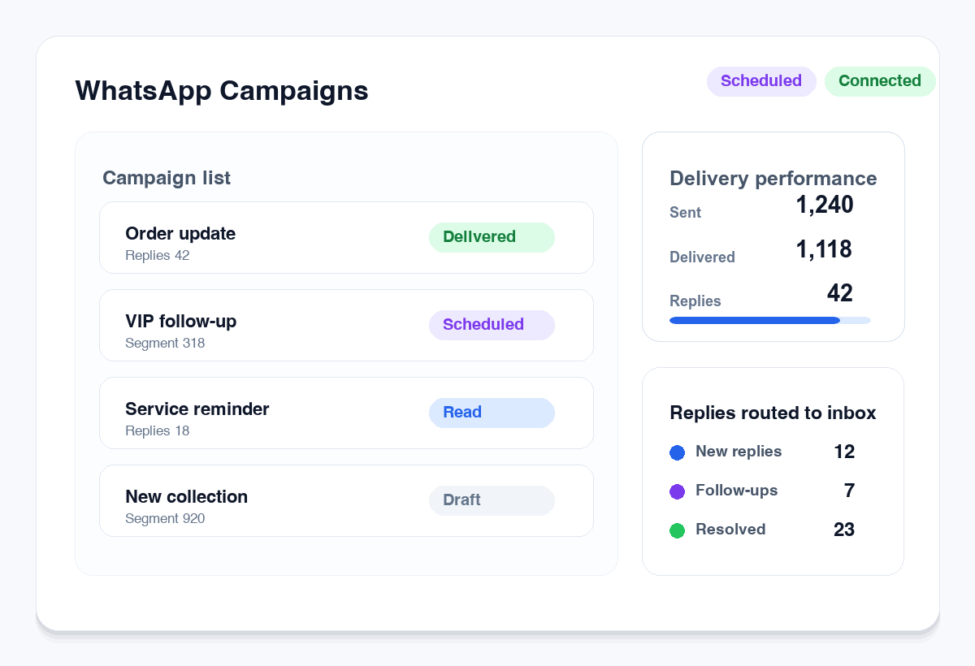Click the purple Follow-ups dot
The width and height of the screenshot is (975, 666).
(x=677, y=492)
